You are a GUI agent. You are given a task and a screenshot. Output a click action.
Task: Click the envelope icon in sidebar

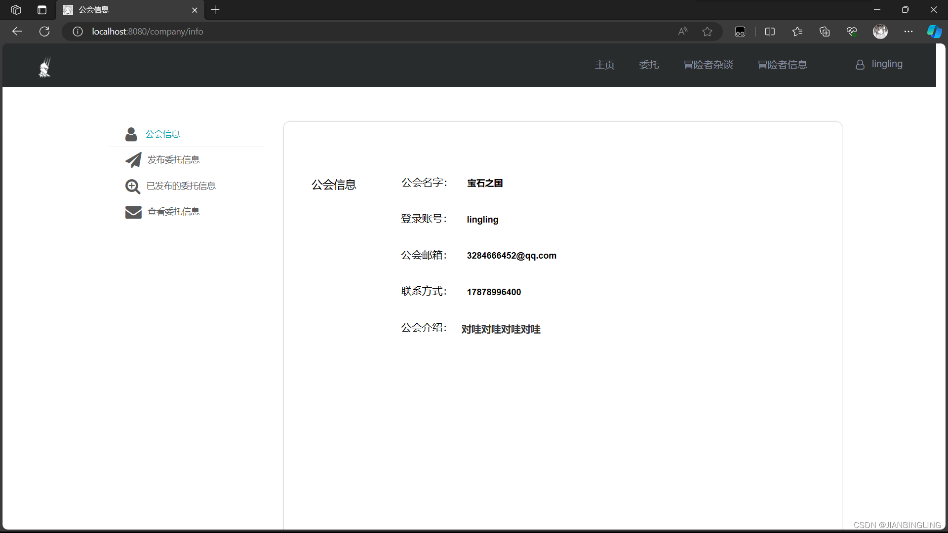pyautogui.click(x=133, y=212)
